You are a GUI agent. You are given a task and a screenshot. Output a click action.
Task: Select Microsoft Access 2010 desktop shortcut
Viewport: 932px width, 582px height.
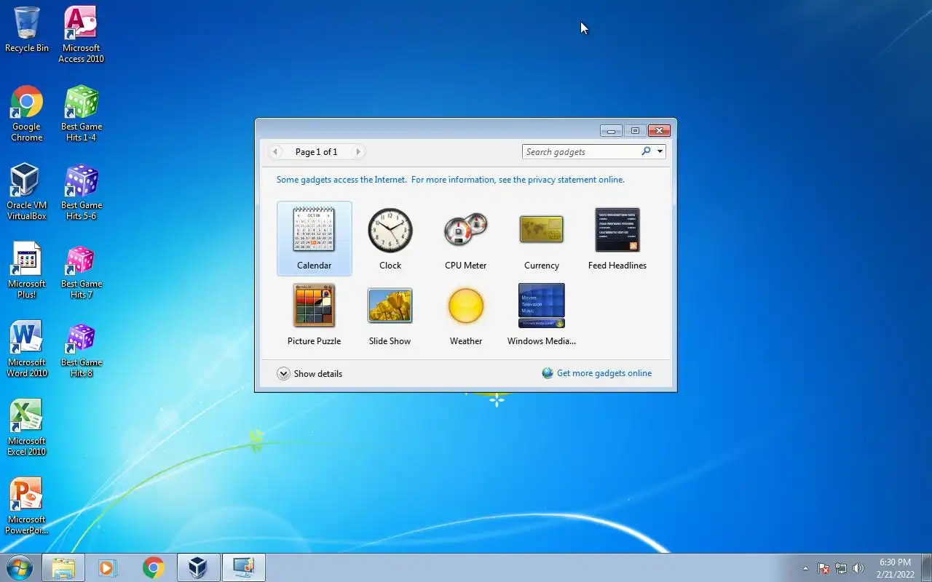tap(81, 34)
